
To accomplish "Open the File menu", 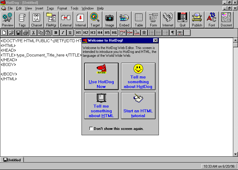I will [x=10, y=8].
